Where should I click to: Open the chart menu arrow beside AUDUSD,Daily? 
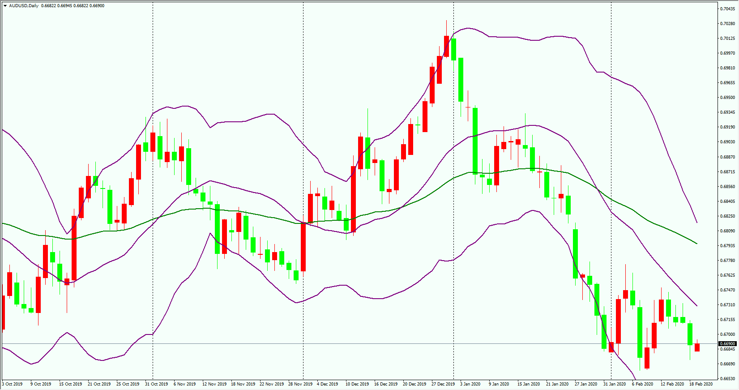tap(5, 6)
